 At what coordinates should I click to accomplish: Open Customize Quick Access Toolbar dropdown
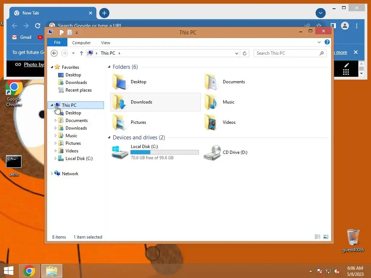click(x=77, y=33)
